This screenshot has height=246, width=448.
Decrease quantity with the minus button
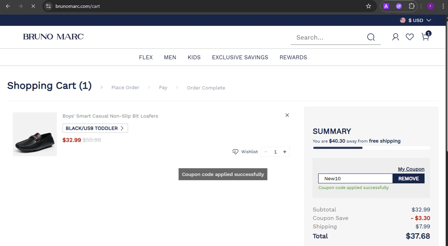point(266,152)
